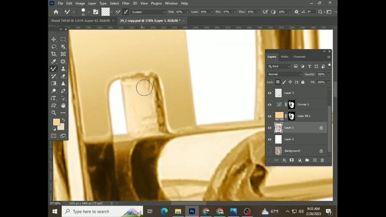This screenshot has height=217, width=386.
Task: Select the Zoom tool in toolbox
Action: tap(54, 113)
